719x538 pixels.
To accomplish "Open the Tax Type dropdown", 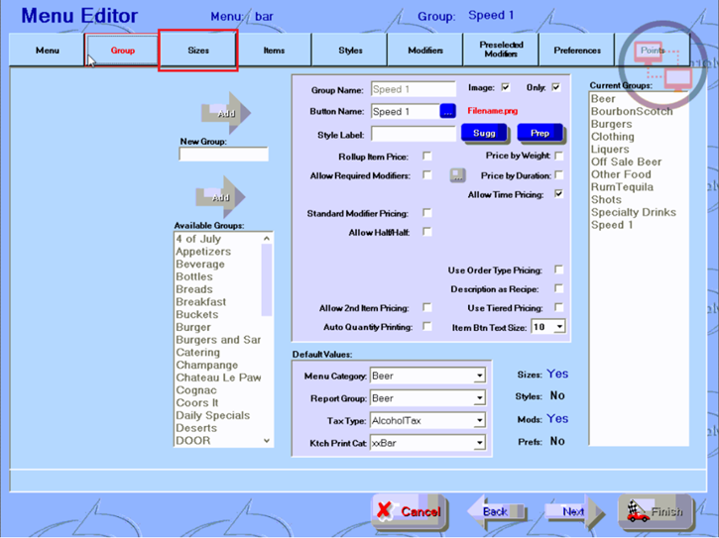I will 479,420.
